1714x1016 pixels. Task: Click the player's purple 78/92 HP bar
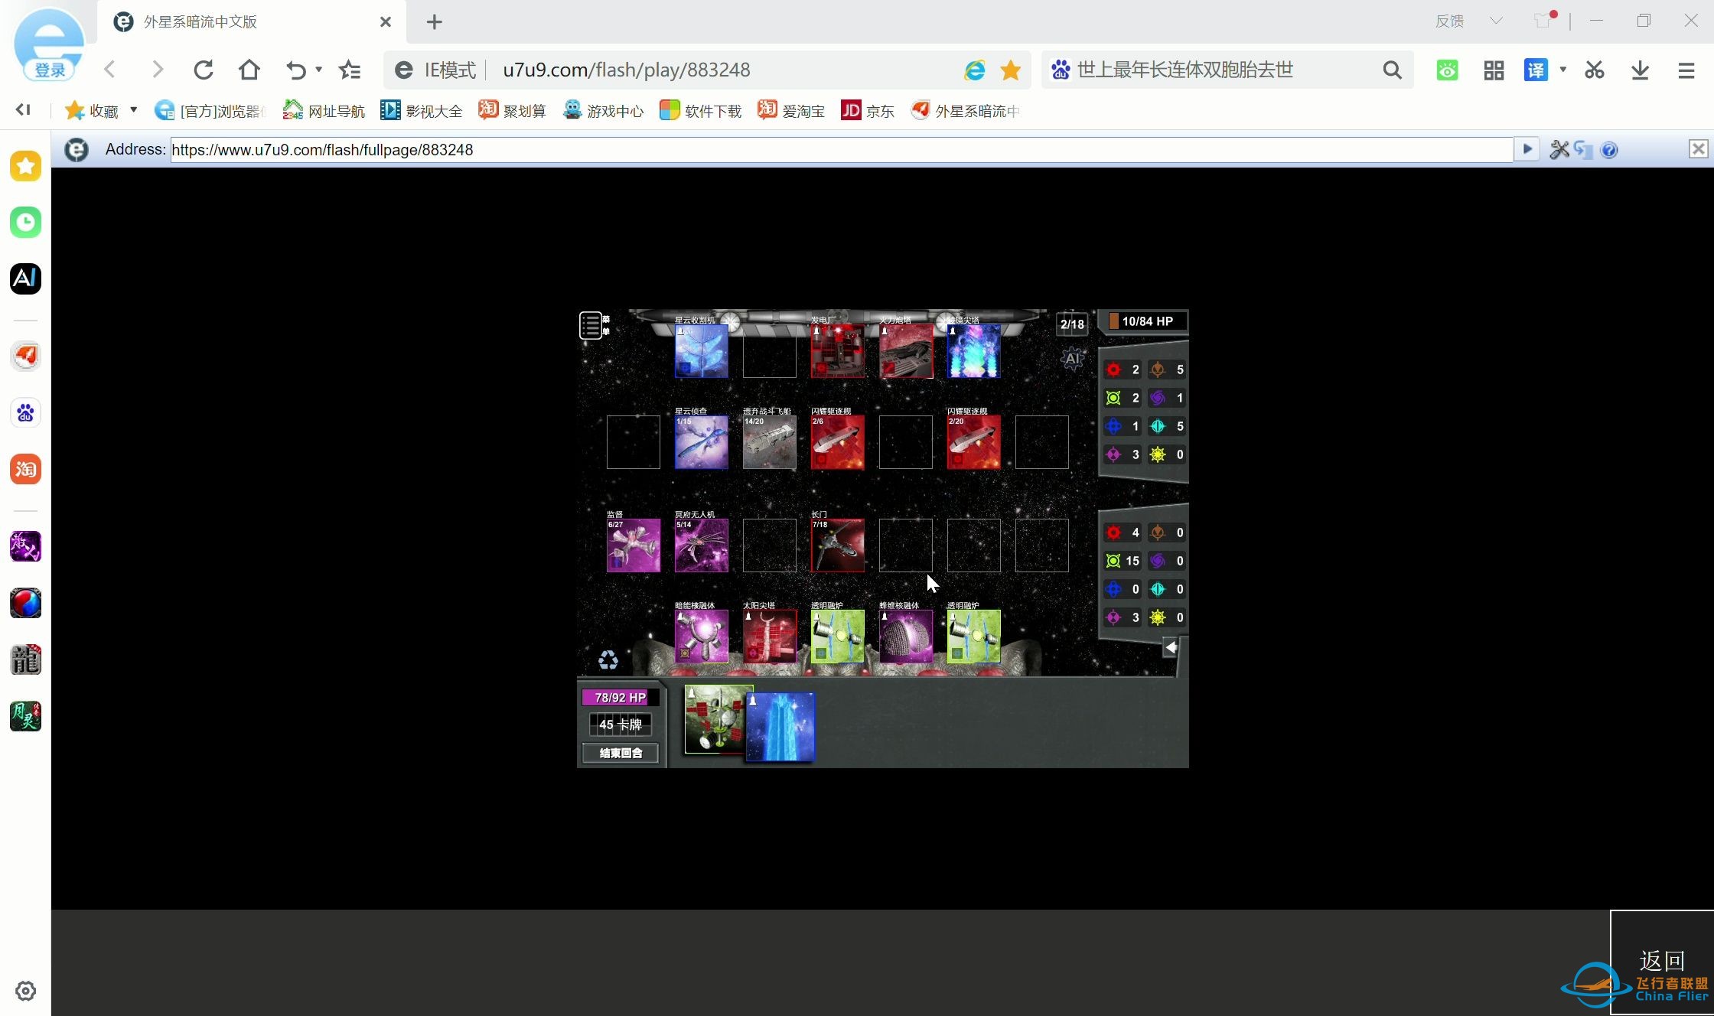coord(620,697)
